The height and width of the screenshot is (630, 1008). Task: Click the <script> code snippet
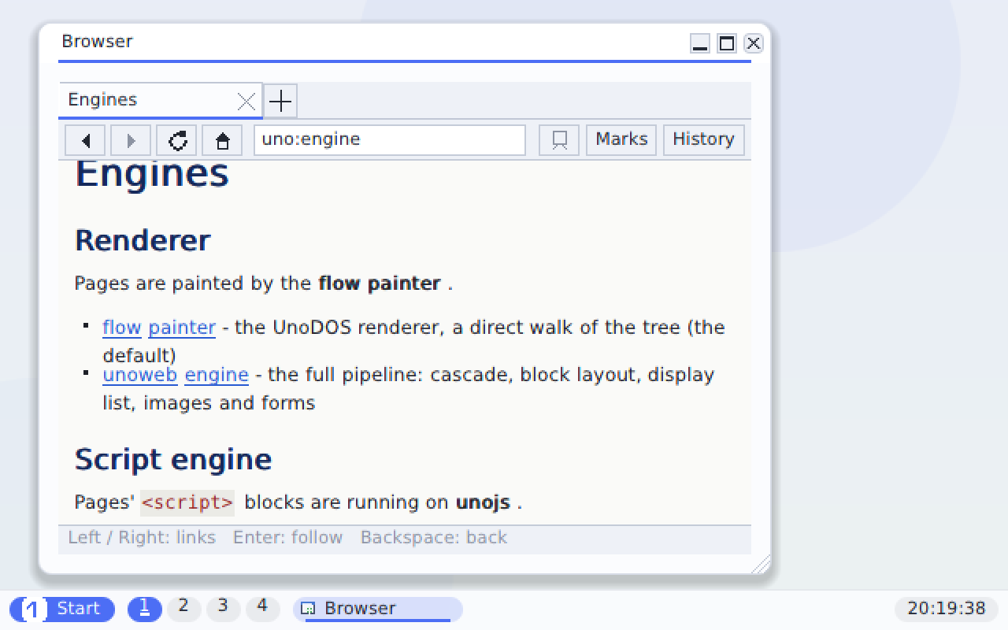pos(187,502)
